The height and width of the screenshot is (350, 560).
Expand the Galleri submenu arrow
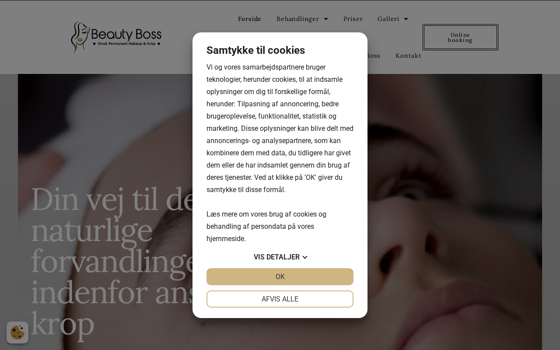pyautogui.click(x=406, y=19)
